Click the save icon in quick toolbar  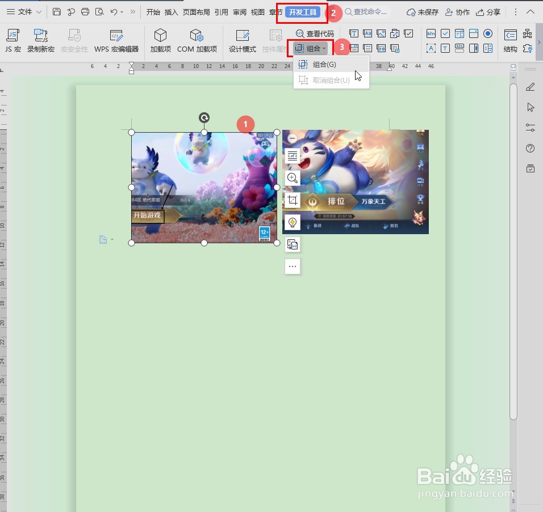(57, 12)
